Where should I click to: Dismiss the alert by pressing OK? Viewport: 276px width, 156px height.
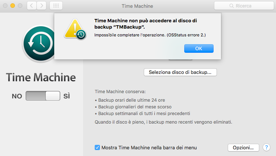pos(199,48)
